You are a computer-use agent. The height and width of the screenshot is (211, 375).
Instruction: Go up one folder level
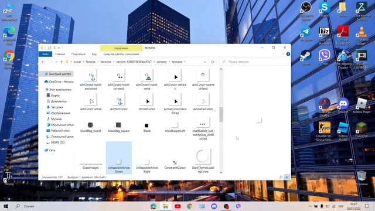(x=62, y=62)
